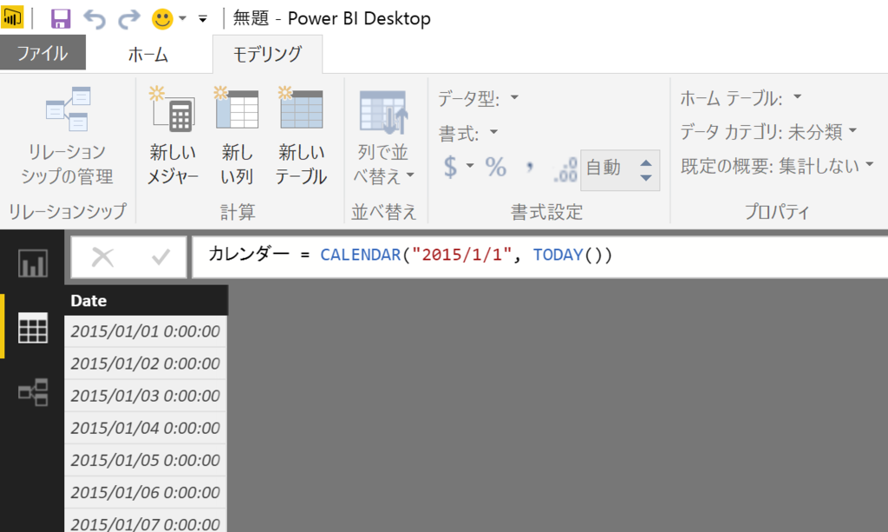The image size is (888, 532).
Task: Select cell 2015/01/02 0:00:00
Action: (146, 364)
